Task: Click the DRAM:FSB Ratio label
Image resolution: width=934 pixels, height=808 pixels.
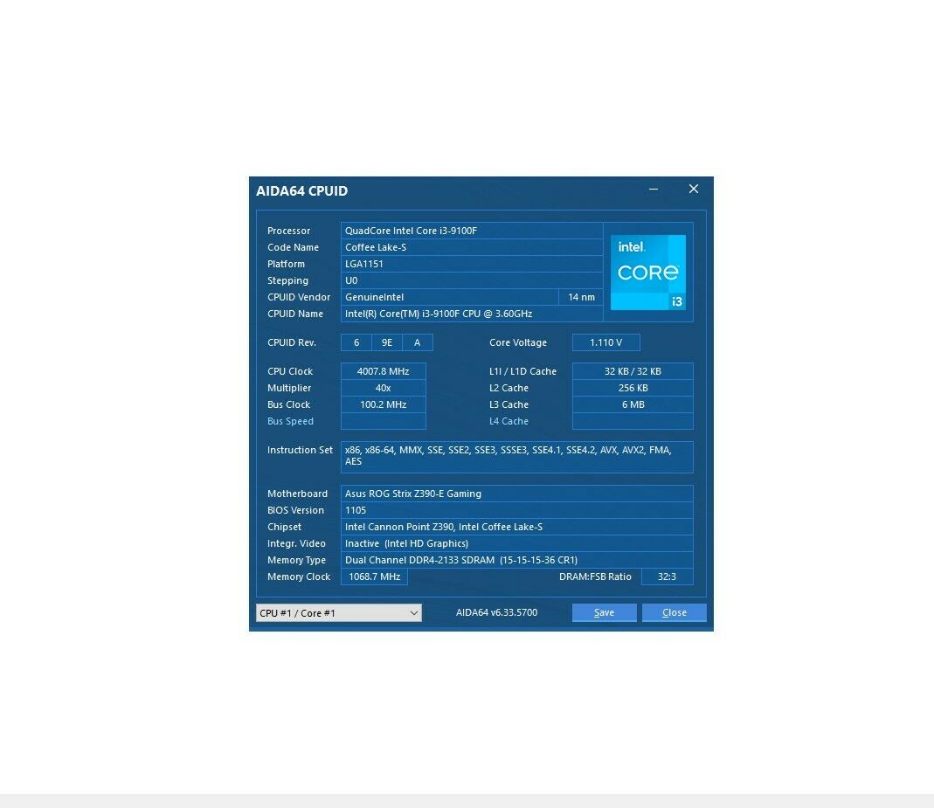Action: [x=595, y=577]
